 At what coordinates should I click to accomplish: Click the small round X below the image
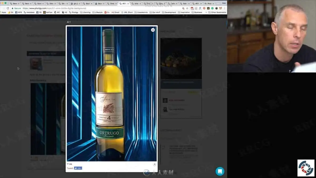[x=155, y=164]
